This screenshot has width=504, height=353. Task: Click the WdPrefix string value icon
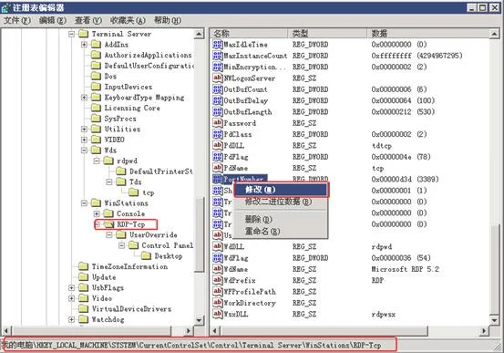(218, 280)
